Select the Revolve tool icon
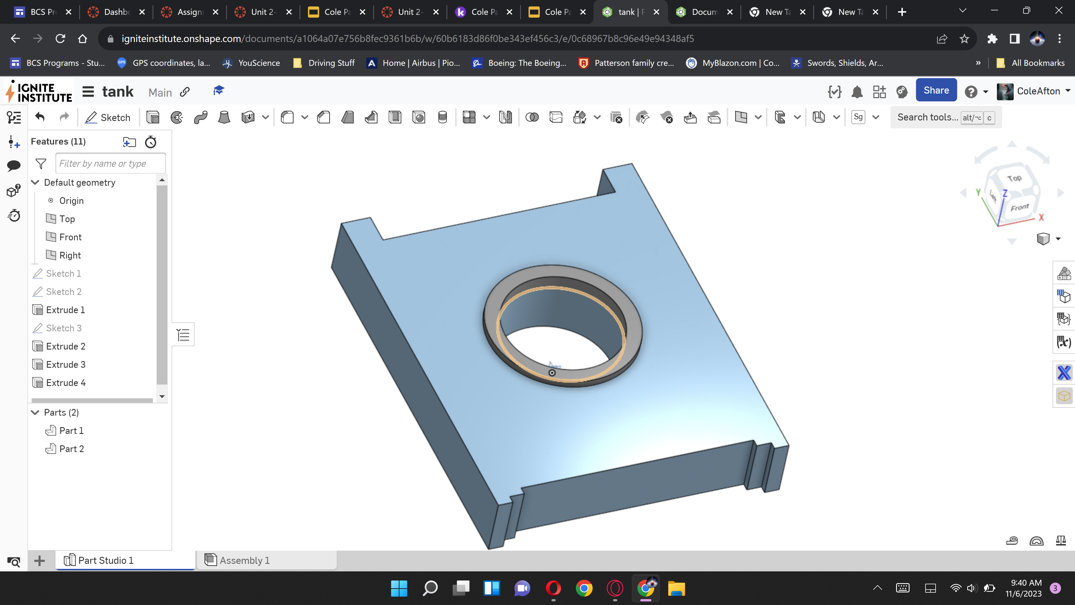The width and height of the screenshot is (1075, 605). pos(177,117)
